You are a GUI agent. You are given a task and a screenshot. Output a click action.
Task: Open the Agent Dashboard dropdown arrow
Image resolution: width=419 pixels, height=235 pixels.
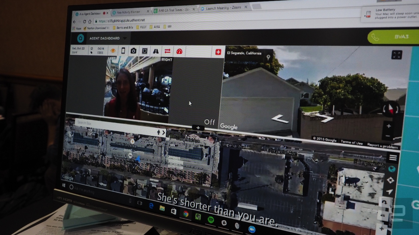coord(125,38)
